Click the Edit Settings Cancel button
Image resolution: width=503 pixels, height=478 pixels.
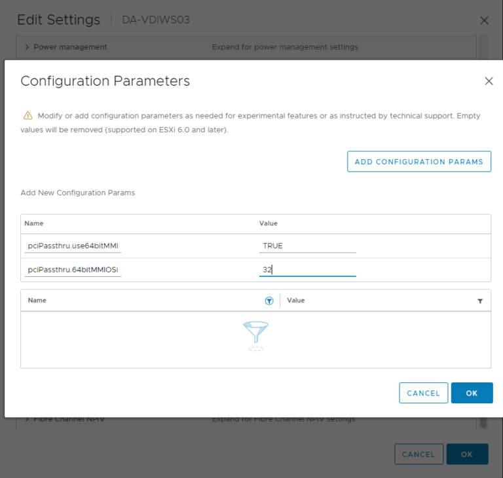pyautogui.click(x=419, y=454)
